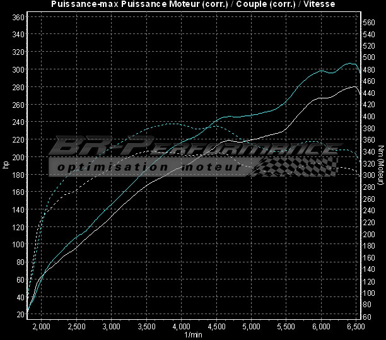The width and height of the screenshot is (386, 340).
Task: Click the "optimisation moteur" banner text
Action: click(x=148, y=168)
